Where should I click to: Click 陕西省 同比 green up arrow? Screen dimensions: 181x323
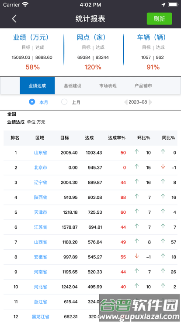tap(163, 196)
